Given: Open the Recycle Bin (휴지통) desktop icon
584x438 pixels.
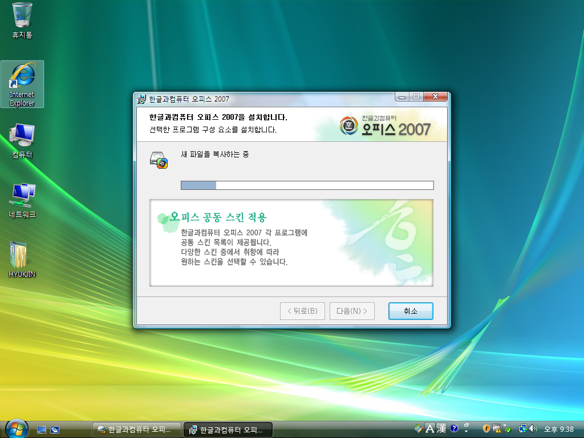Looking at the screenshot, I should point(22,21).
